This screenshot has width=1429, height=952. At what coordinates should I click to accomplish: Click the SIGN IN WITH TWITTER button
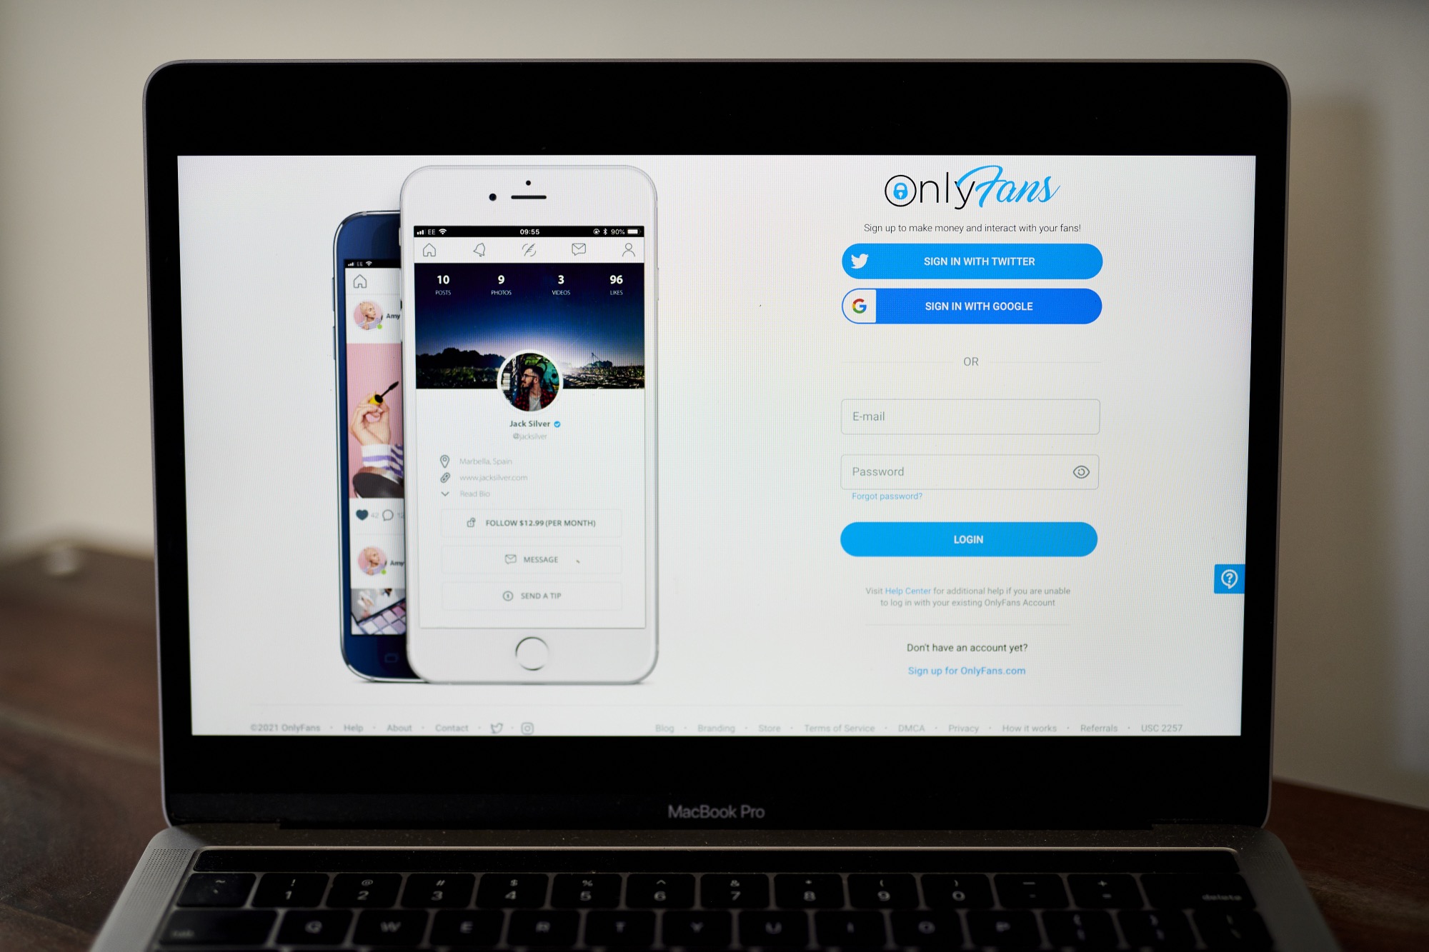click(968, 260)
